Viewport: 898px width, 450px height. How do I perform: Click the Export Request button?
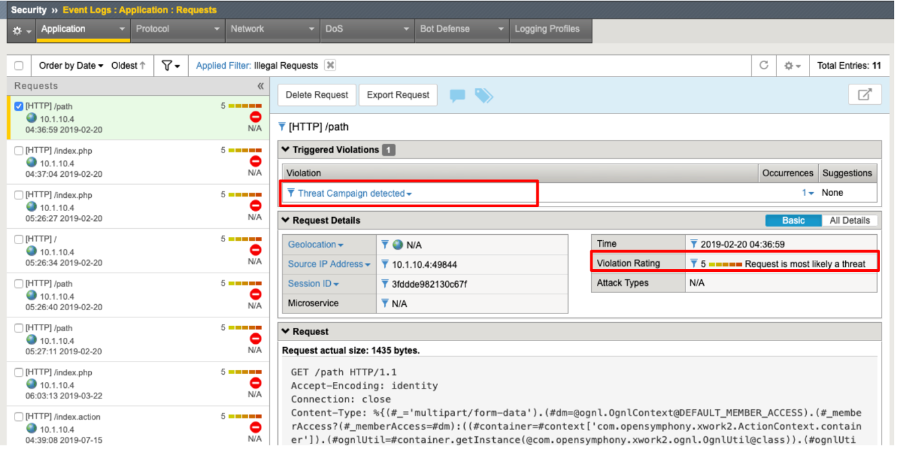point(398,95)
